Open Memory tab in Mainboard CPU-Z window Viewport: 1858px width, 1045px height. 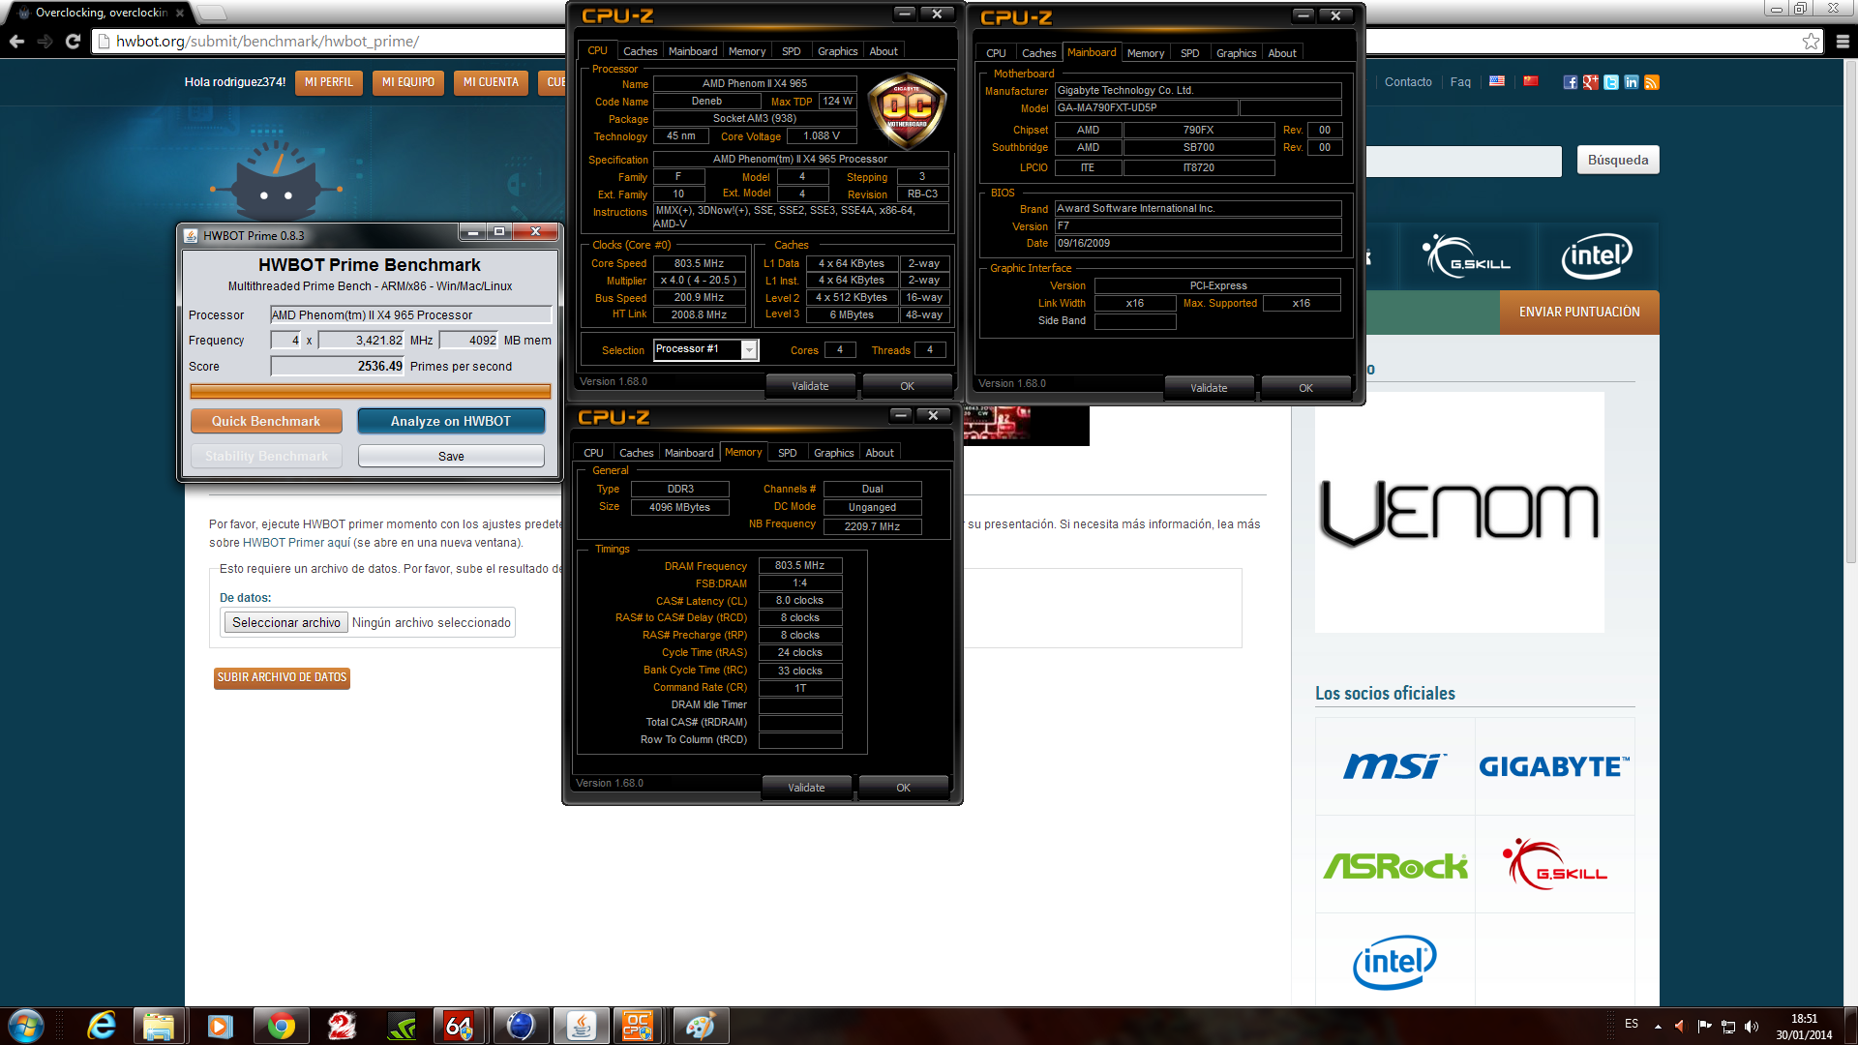click(x=1145, y=53)
